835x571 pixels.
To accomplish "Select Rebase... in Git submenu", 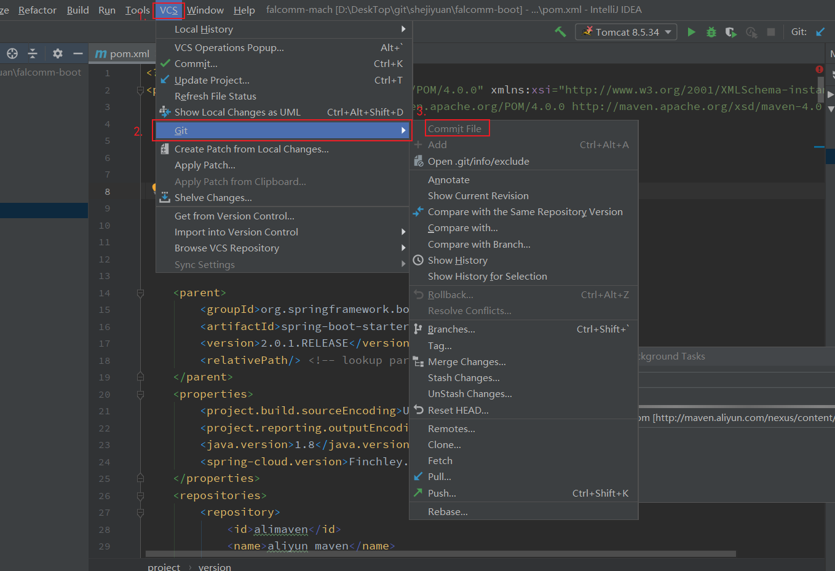I will point(524,511).
